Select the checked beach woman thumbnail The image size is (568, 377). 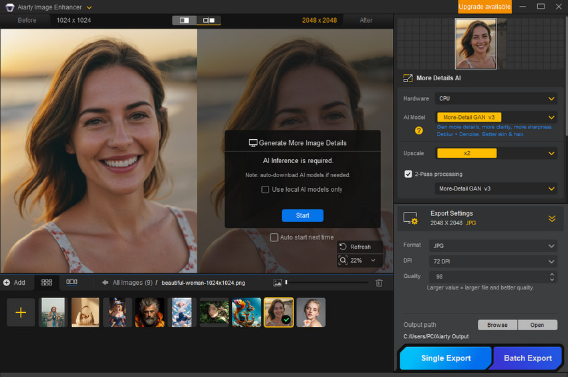pyautogui.click(x=279, y=312)
